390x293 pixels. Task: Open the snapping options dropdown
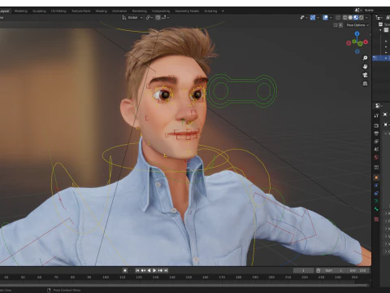point(165,18)
